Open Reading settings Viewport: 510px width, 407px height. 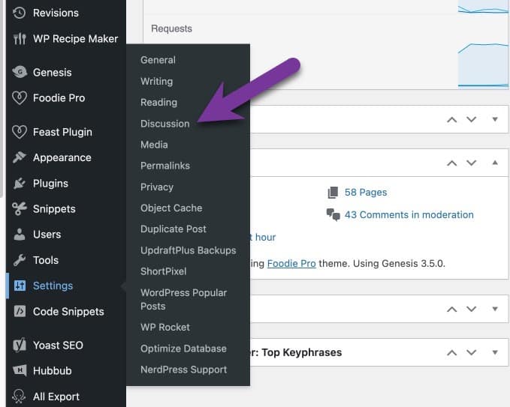coord(158,102)
